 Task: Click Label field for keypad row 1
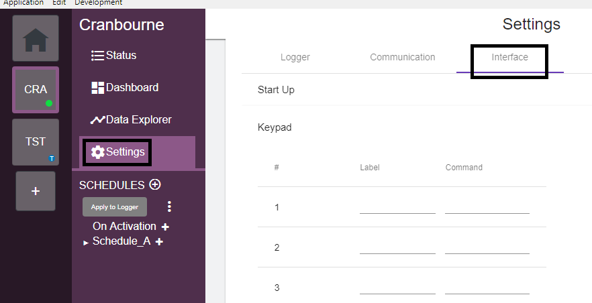pyautogui.click(x=397, y=206)
